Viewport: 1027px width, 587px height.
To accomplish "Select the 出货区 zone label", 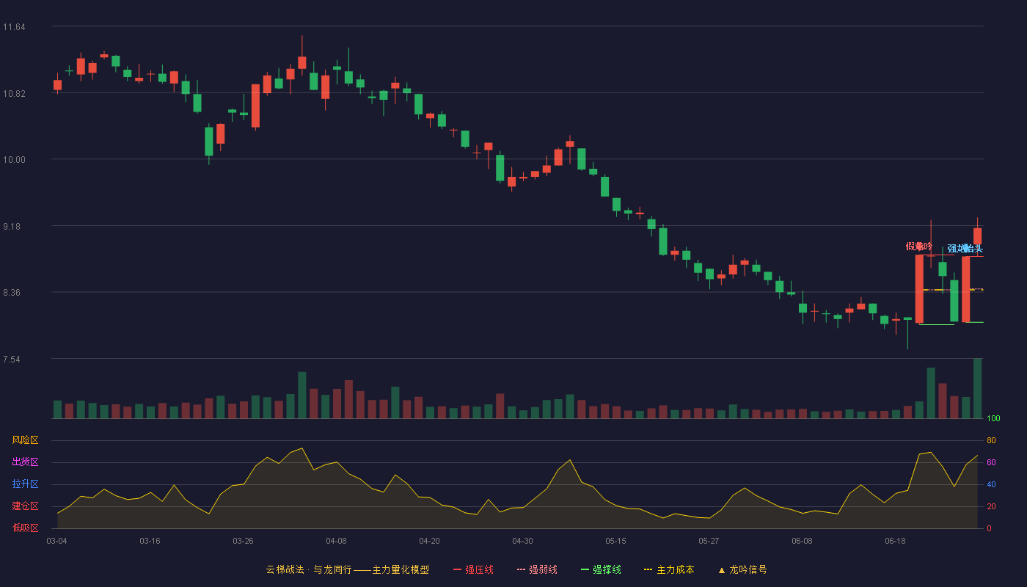I will click(x=26, y=462).
